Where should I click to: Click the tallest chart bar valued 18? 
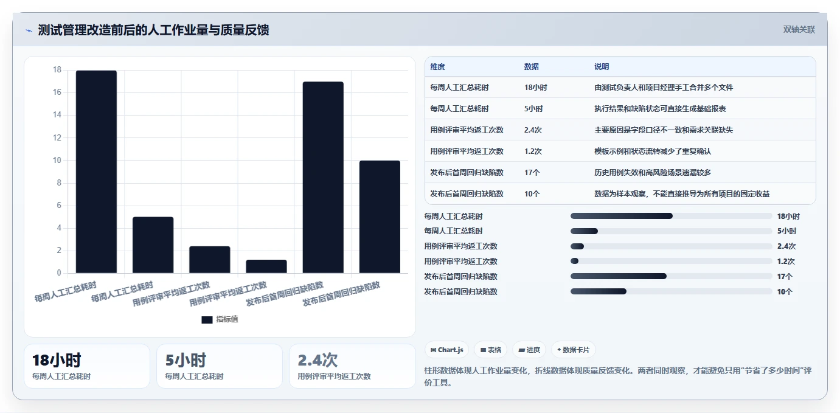pyautogui.click(x=96, y=172)
